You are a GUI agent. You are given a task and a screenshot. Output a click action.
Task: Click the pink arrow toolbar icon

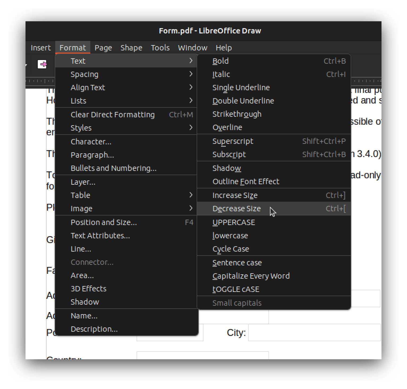click(42, 64)
